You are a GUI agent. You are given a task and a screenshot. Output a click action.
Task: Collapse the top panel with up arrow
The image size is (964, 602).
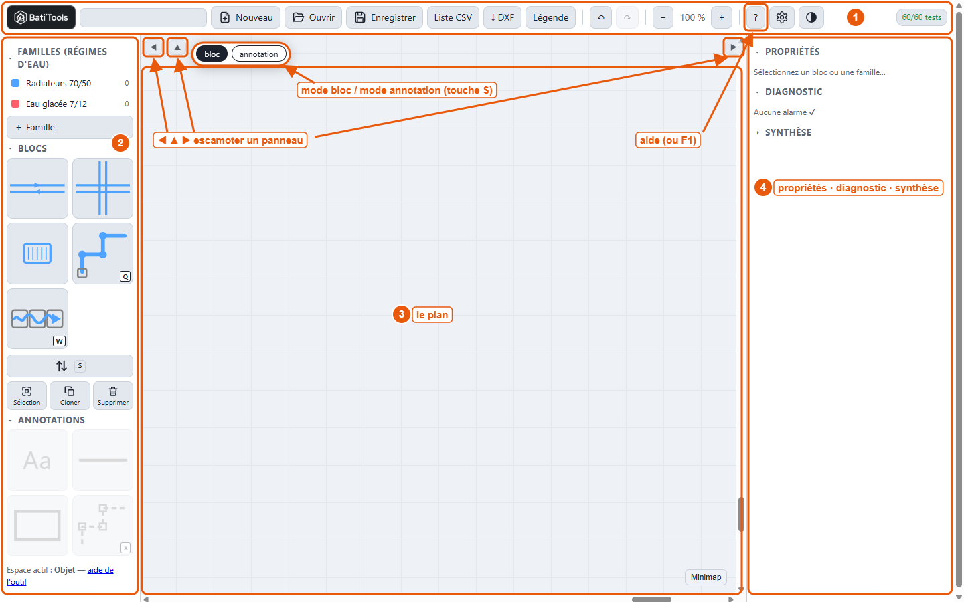coord(177,47)
